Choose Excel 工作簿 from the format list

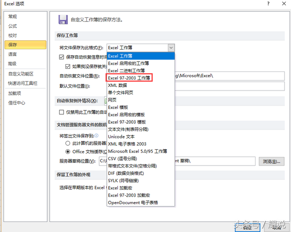(x=140, y=56)
